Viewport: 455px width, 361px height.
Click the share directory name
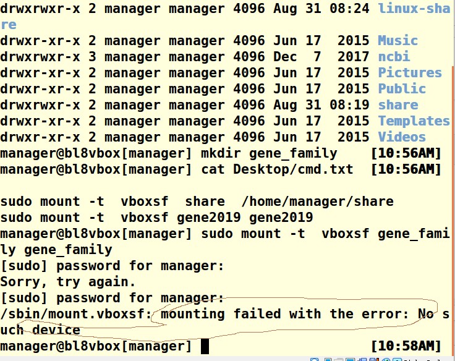398,104
